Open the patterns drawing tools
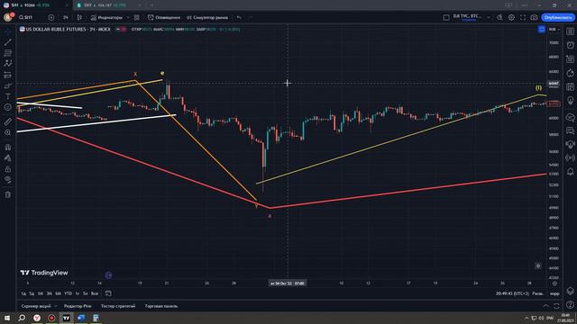 [8, 64]
